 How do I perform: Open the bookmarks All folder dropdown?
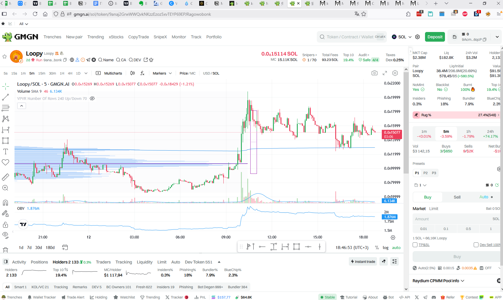coord(24,24)
